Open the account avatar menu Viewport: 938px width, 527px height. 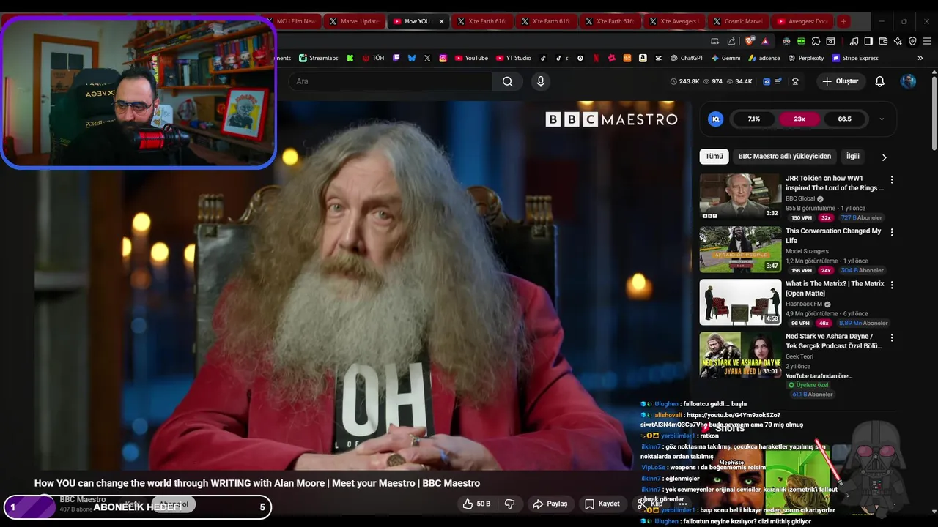pyautogui.click(x=908, y=81)
